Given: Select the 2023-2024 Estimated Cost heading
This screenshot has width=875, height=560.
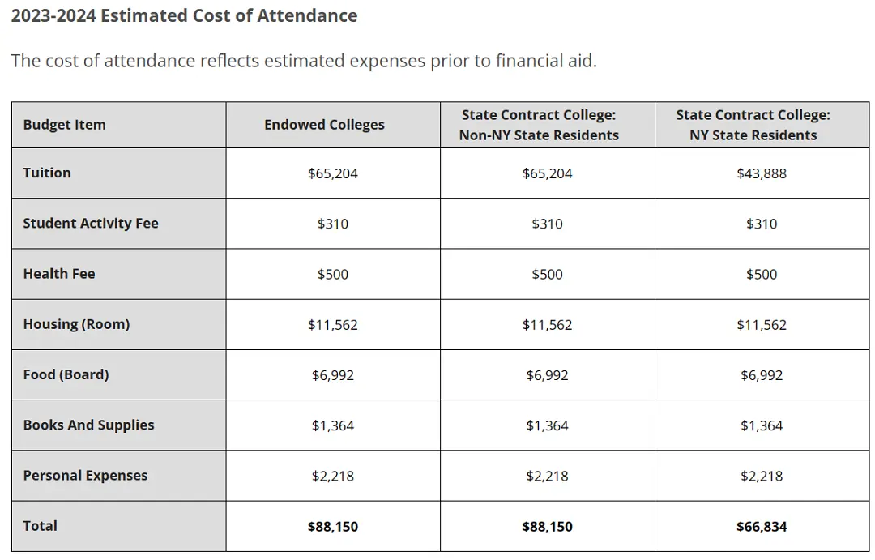Looking at the screenshot, I should tap(184, 15).
